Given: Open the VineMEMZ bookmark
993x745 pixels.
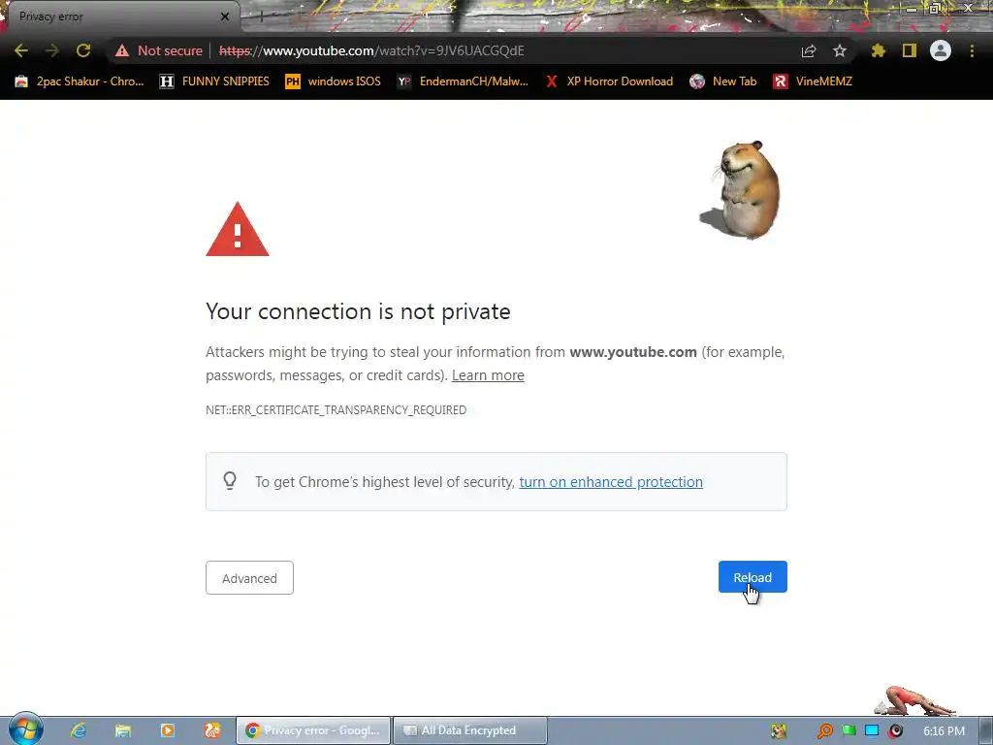Looking at the screenshot, I should [814, 81].
